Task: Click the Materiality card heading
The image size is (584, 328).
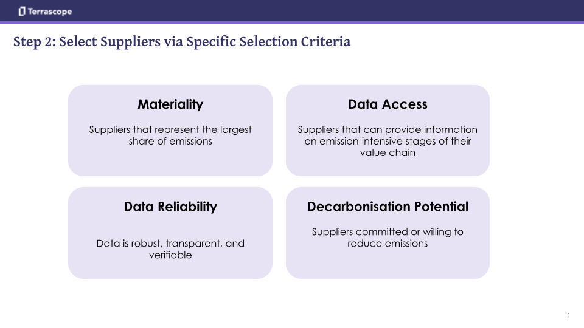Action: pos(170,104)
